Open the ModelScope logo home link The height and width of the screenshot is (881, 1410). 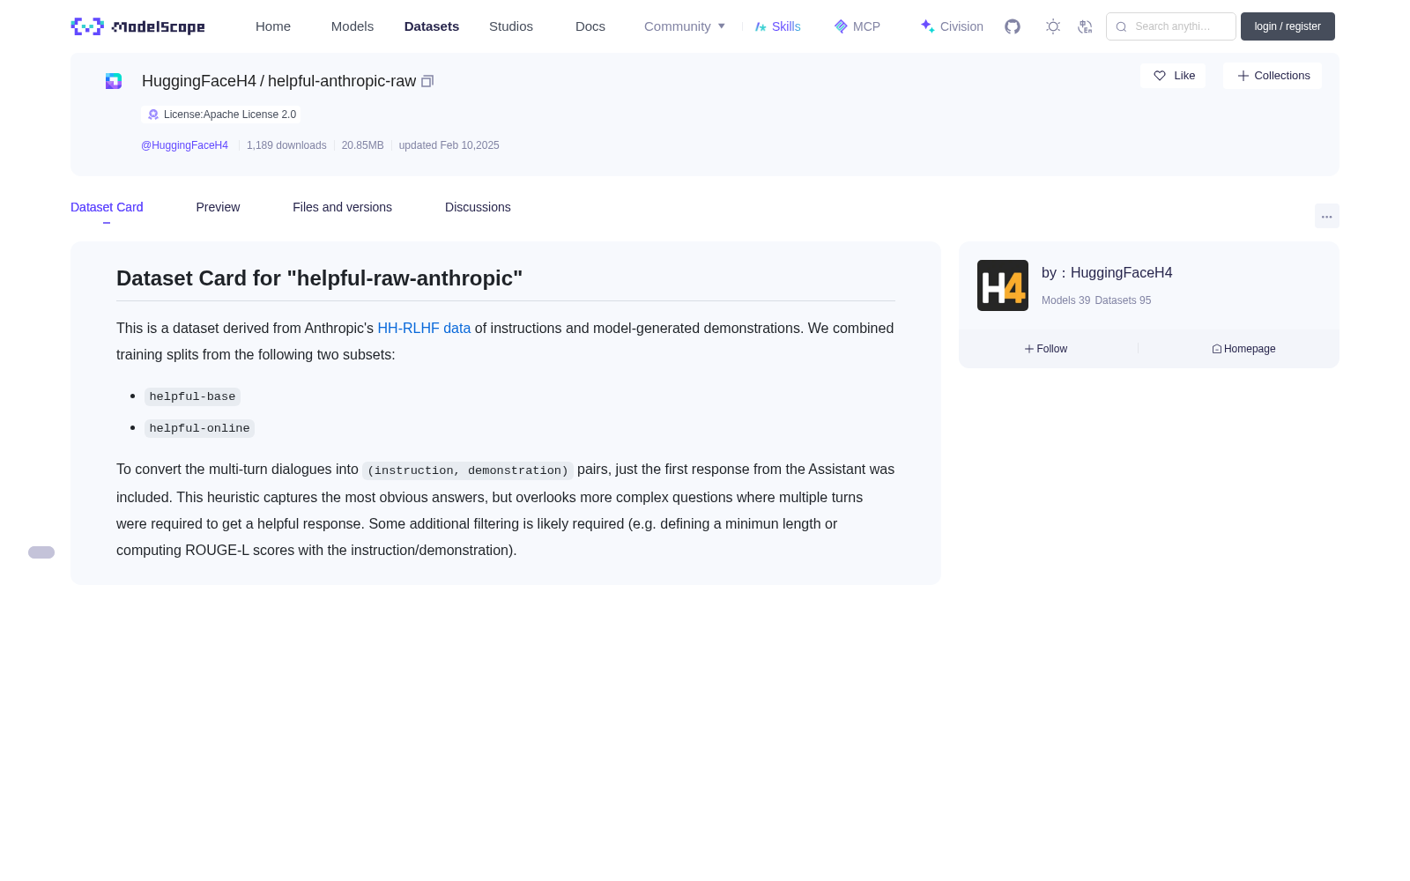pos(137,26)
